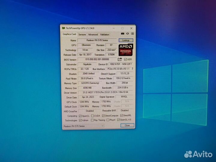The height and width of the screenshot is (162, 216).
Task: Toggle the Ray Tracing checkbox
Action: pos(92,120)
